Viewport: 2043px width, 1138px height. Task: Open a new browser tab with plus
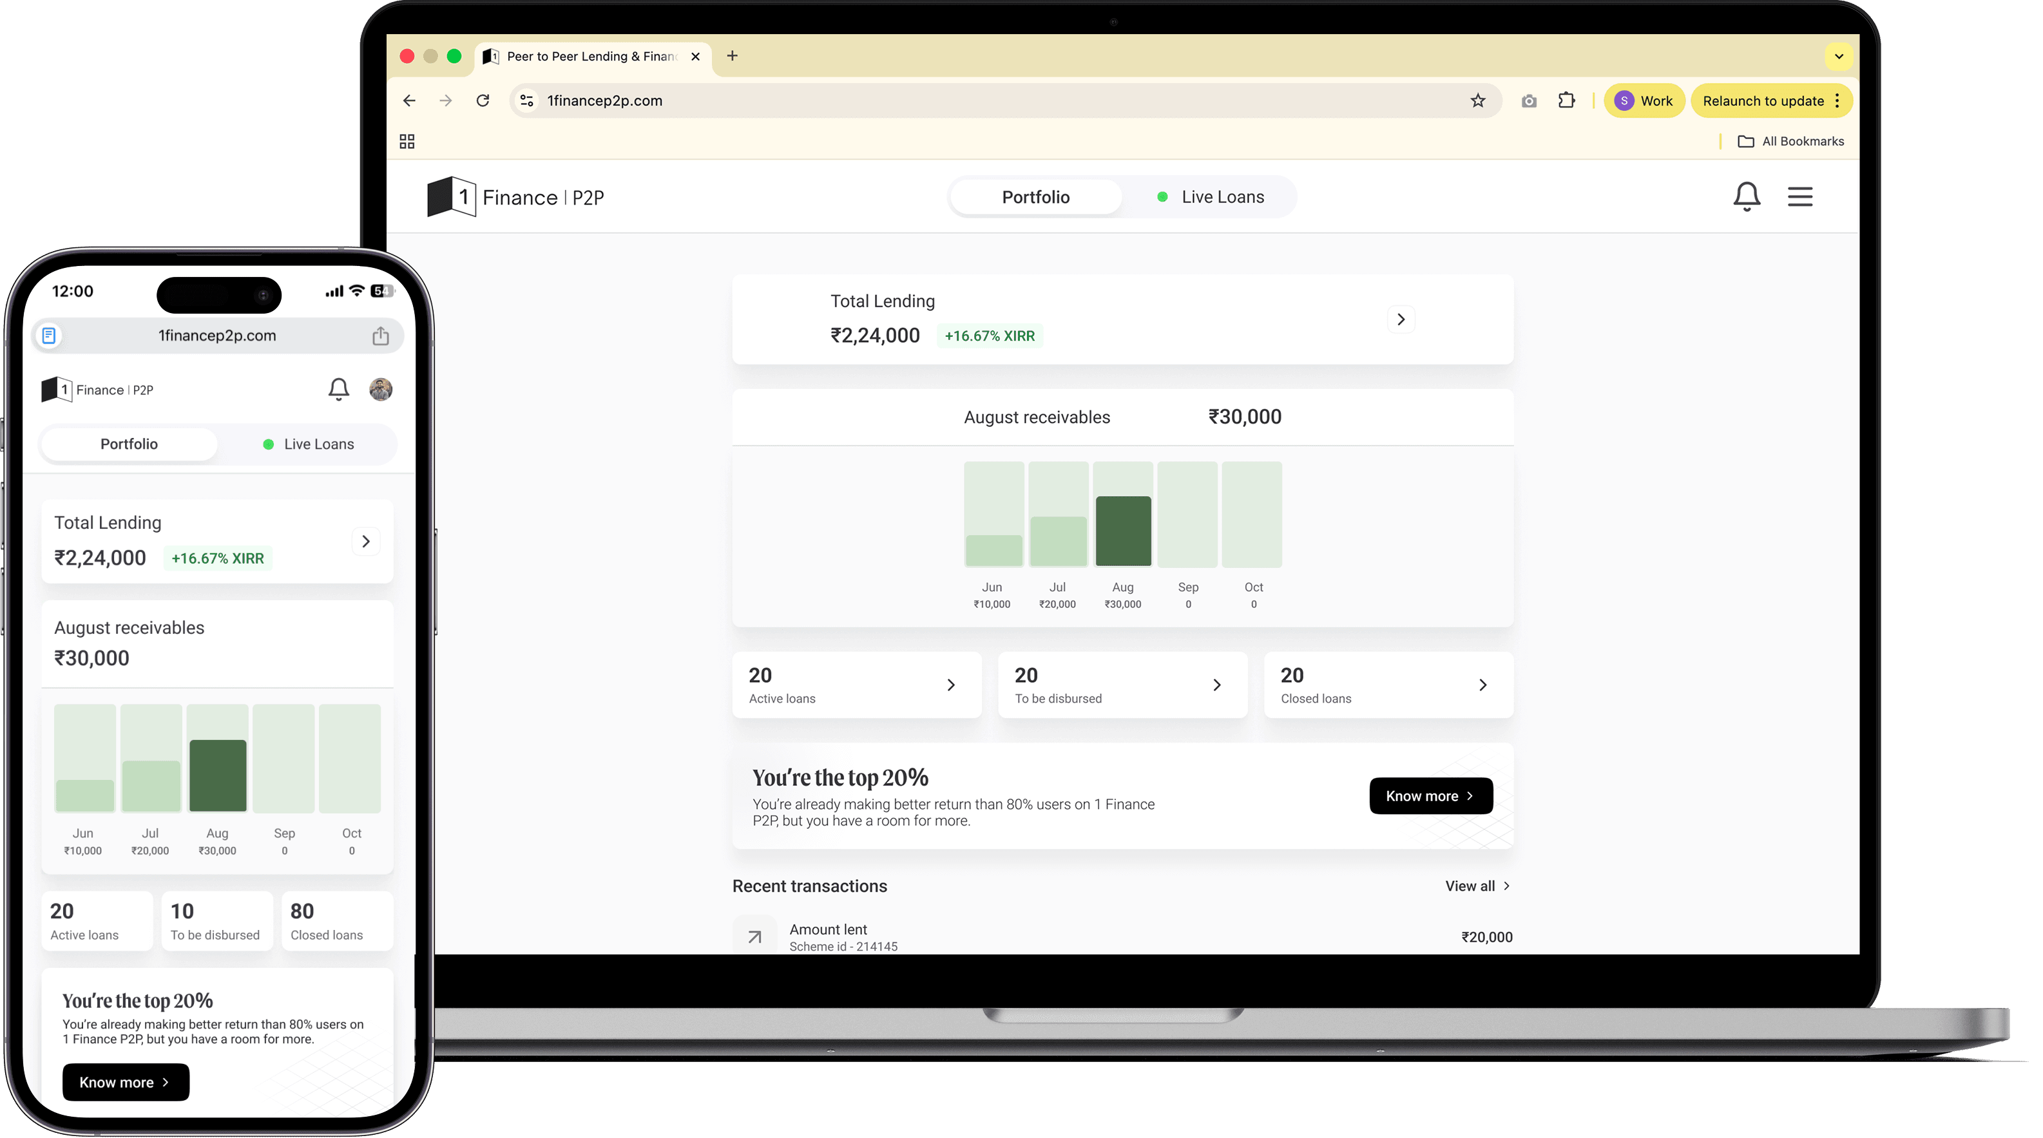click(732, 55)
